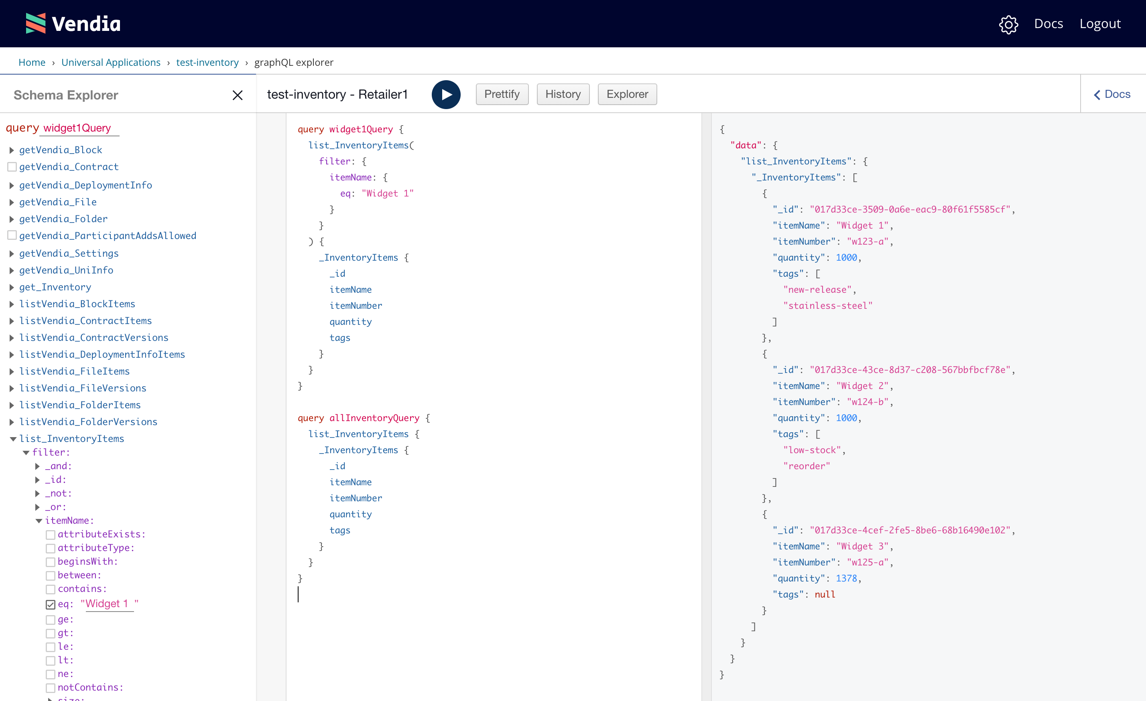Image resolution: width=1146 pixels, height=701 pixels.
Task: Open the test-inventory breadcrumb
Action: click(x=207, y=62)
